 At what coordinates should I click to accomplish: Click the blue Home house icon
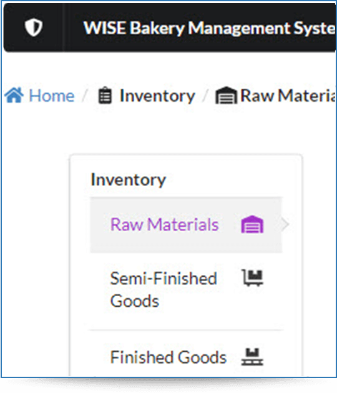coord(14,95)
